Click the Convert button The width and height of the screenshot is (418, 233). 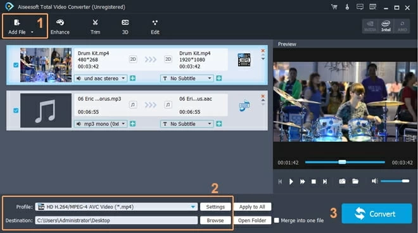(377, 213)
